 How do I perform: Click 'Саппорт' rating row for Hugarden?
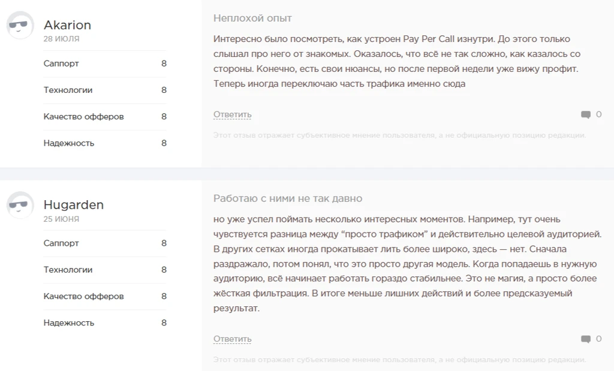point(105,243)
